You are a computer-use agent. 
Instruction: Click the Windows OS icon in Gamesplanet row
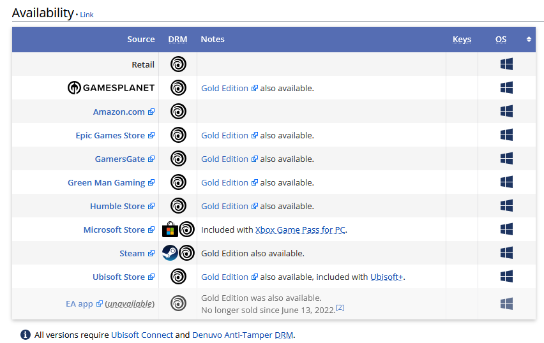pyautogui.click(x=506, y=87)
